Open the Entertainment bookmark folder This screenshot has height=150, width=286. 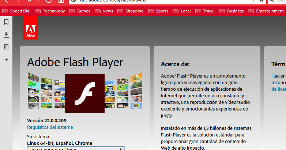click(x=266, y=11)
